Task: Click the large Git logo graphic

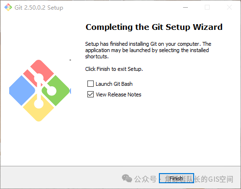Action: pos(40,91)
